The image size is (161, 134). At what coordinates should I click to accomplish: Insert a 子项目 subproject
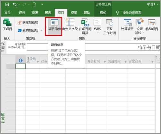[x=7, y=24]
